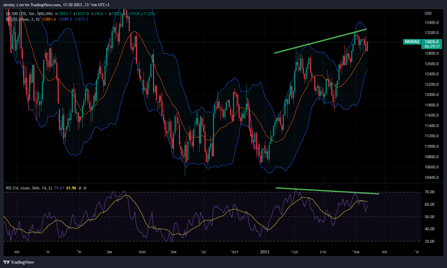Click the orange BB basis value 12881.4
The width and height of the screenshot is (447, 268).
[x=49, y=19]
